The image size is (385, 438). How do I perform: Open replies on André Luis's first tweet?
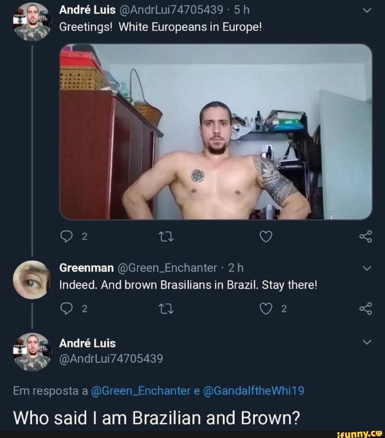[66, 236]
